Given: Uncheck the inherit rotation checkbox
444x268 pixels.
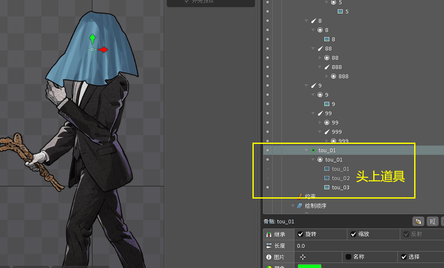Looking at the screenshot, I should pyautogui.click(x=300, y=234).
